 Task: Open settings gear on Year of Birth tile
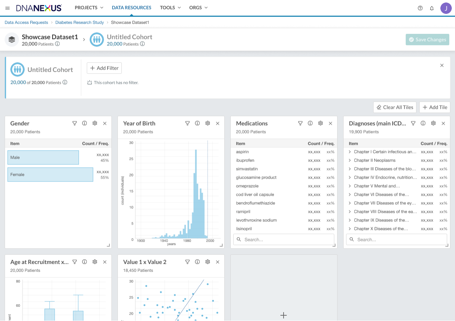pos(207,123)
